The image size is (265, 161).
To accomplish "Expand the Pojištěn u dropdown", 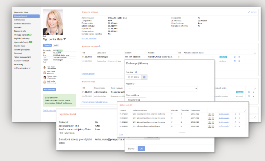I will (162, 89).
